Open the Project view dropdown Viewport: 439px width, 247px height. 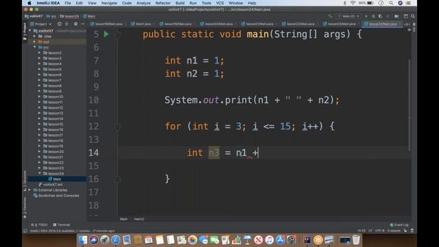point(41,24)
